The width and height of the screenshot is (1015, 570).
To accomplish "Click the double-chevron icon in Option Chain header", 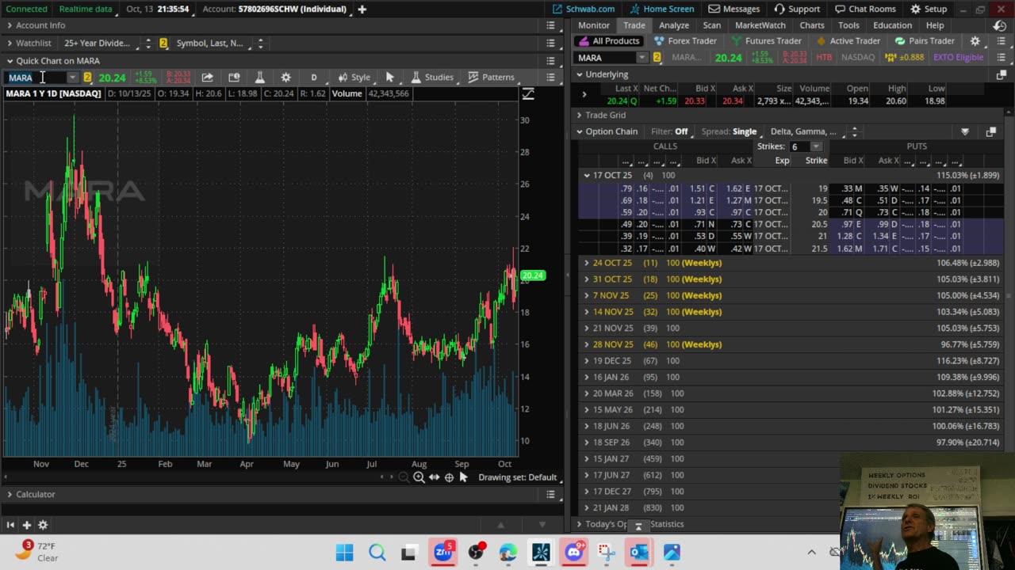I will 965,131.
